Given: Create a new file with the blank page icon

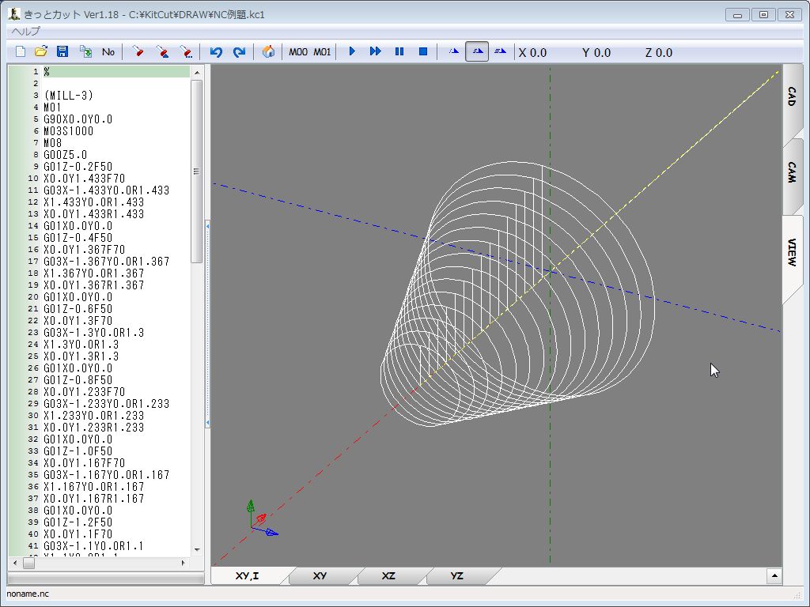Looking at the screenshot, I should click(20, 51).
